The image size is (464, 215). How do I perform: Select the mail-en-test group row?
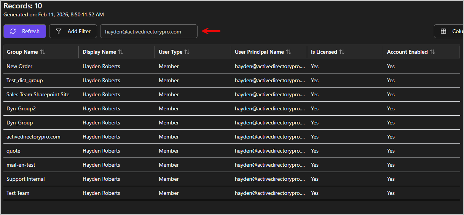[231, 165]
